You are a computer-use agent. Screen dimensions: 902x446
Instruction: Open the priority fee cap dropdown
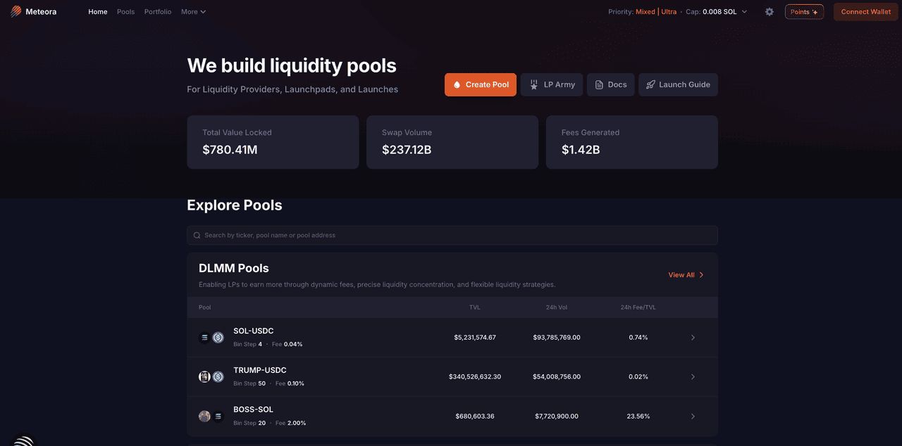coord(744,12)
